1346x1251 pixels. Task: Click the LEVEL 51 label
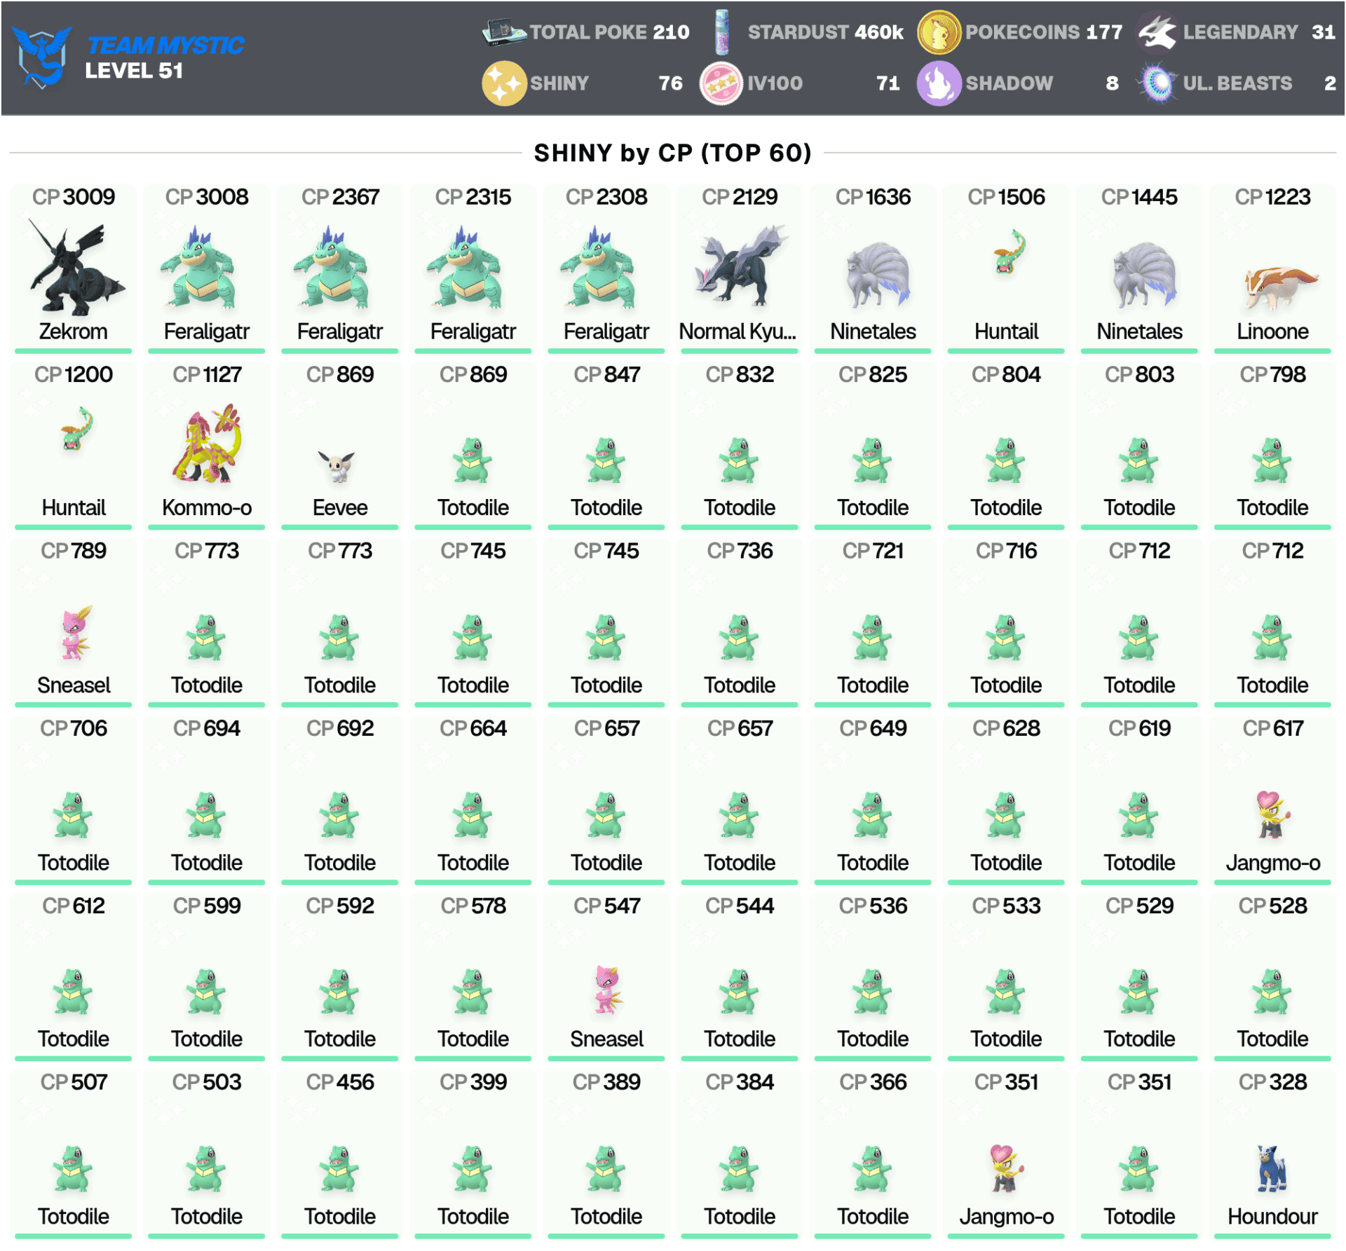tap(134, 71)
